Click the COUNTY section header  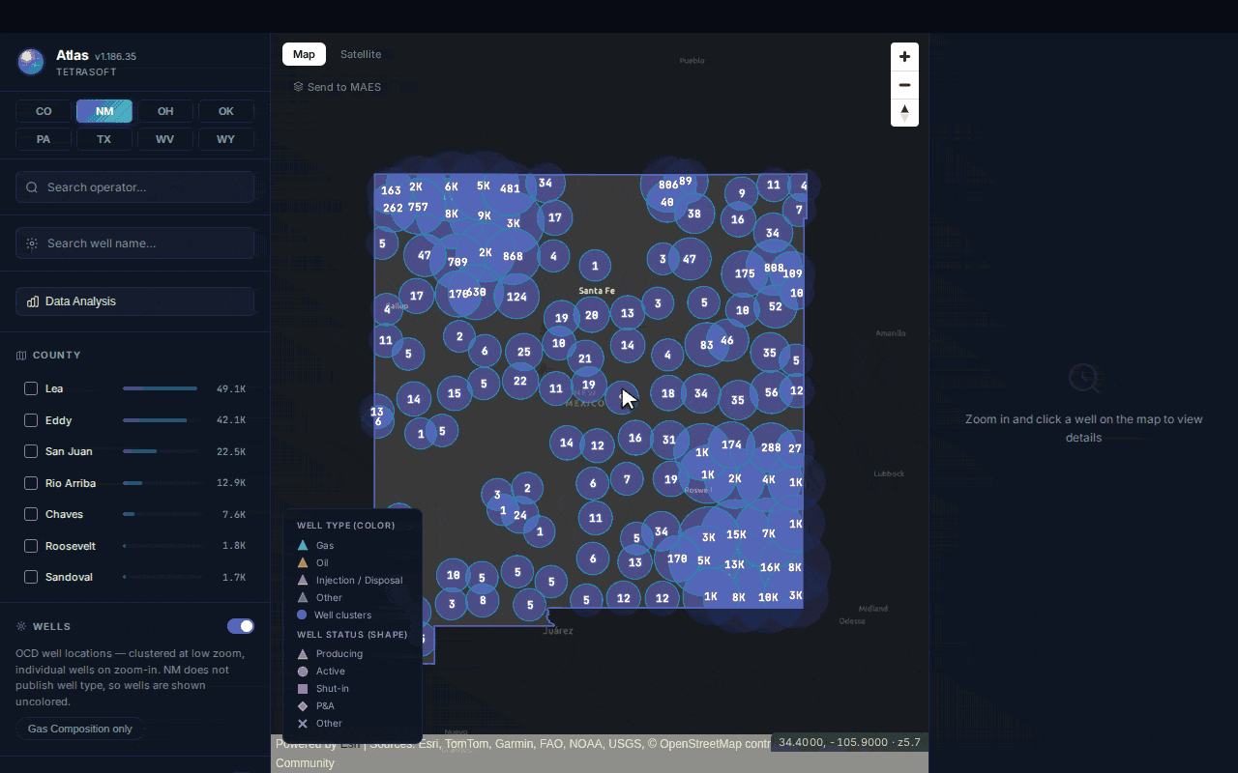pyautogui.click(x=57, y=356)
